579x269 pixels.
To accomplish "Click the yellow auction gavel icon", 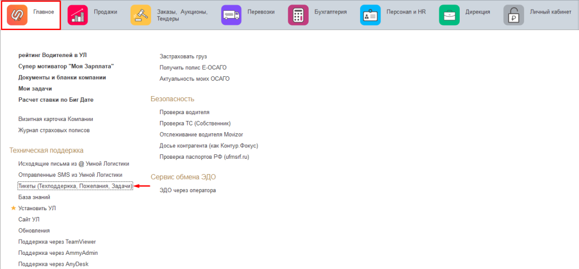I will (x=141, y=15).
